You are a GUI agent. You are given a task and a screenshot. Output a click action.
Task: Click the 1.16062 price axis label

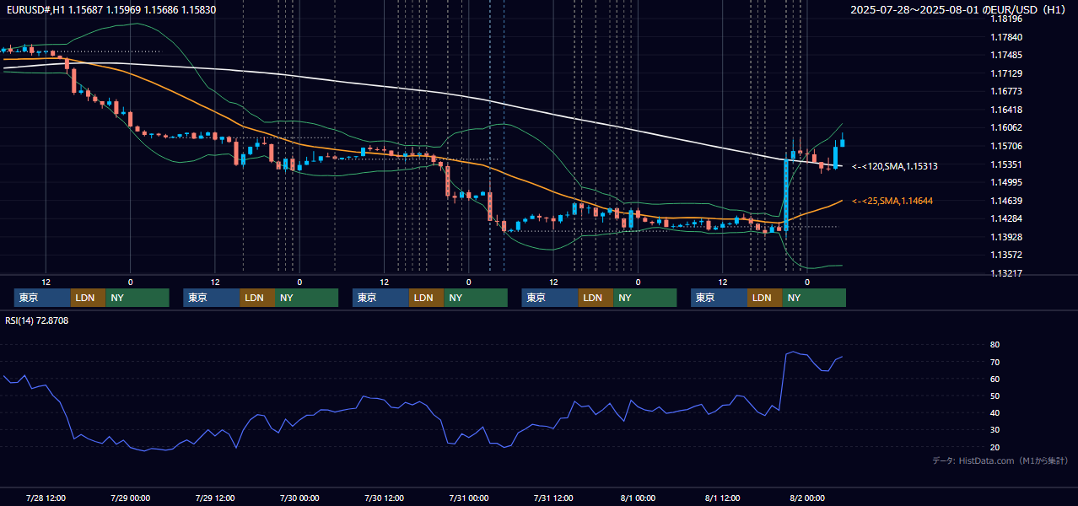pyautogui.click(x=1005, y=127)
